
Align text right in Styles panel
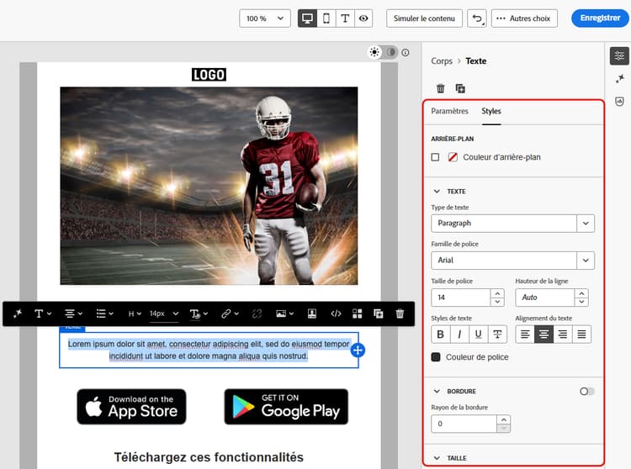click(563, 335)
